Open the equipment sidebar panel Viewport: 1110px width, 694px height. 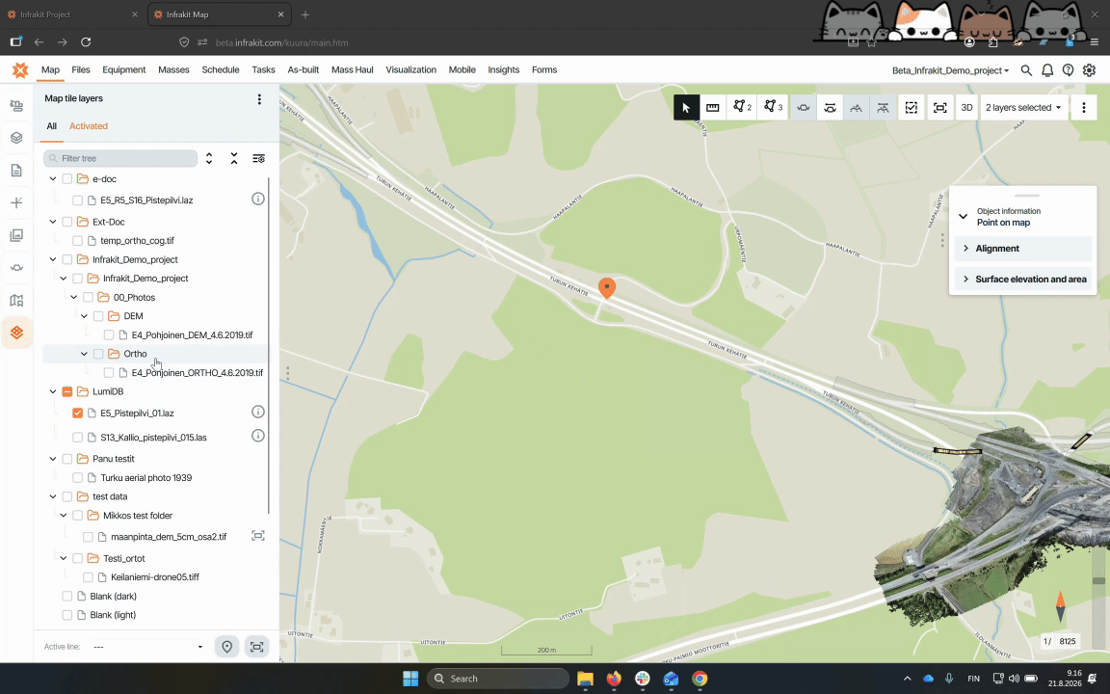tap(16, 105)
